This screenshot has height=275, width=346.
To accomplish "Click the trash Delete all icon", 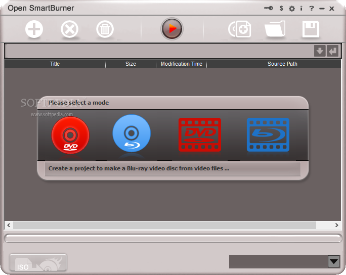I will point(105,29).
